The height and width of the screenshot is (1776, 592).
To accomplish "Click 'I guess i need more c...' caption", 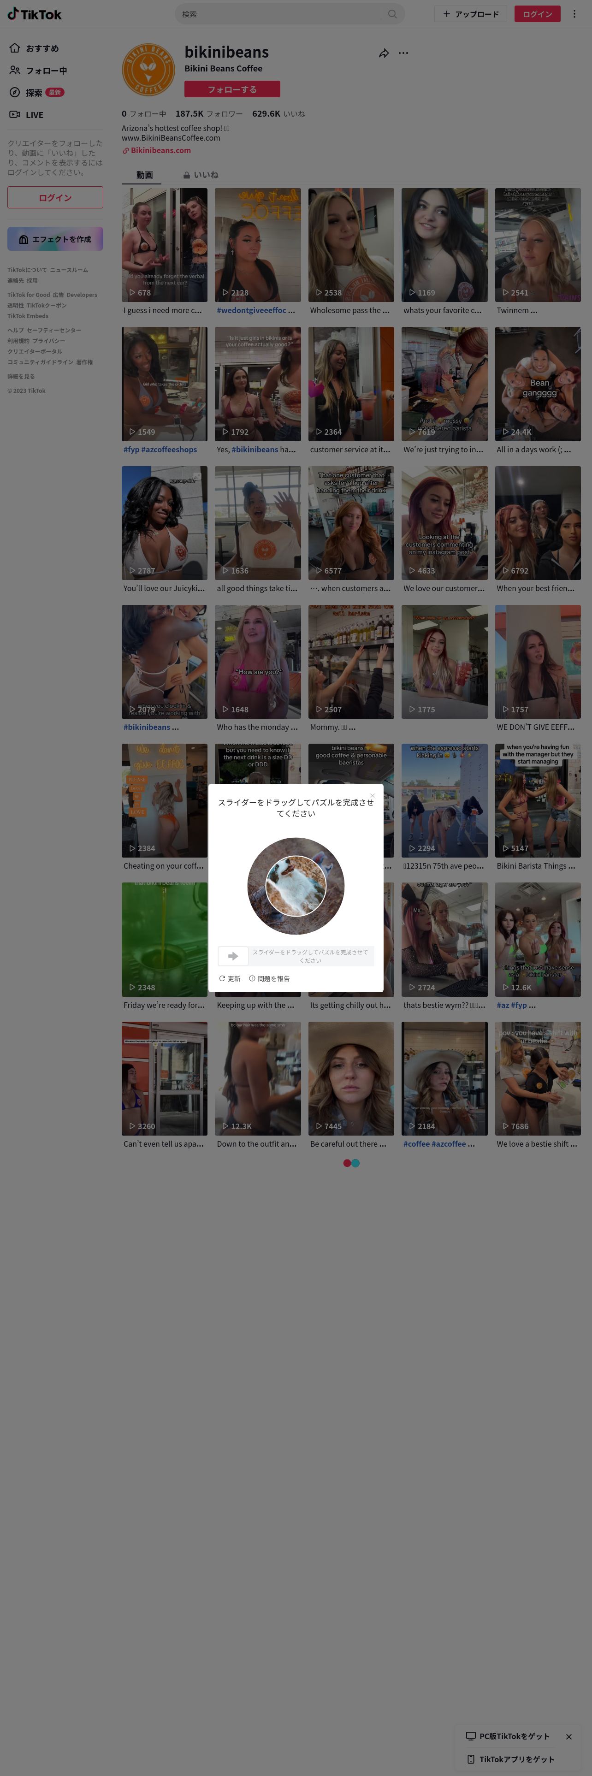I will [163, 310].
